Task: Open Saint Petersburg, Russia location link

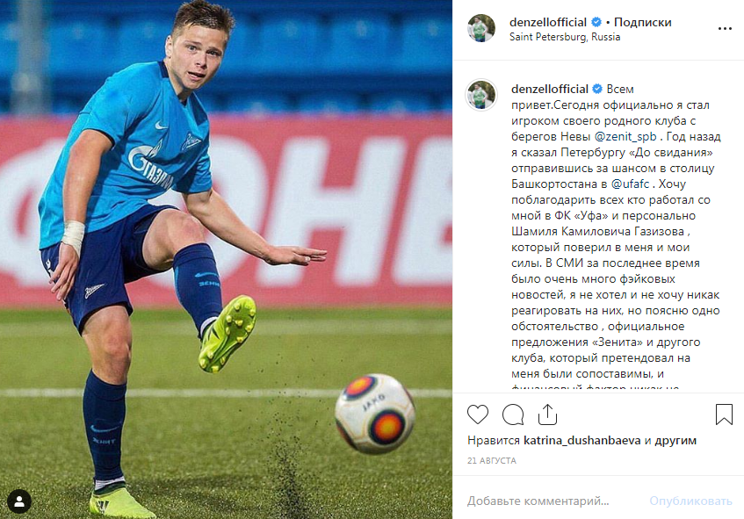Action: [565, 37]
